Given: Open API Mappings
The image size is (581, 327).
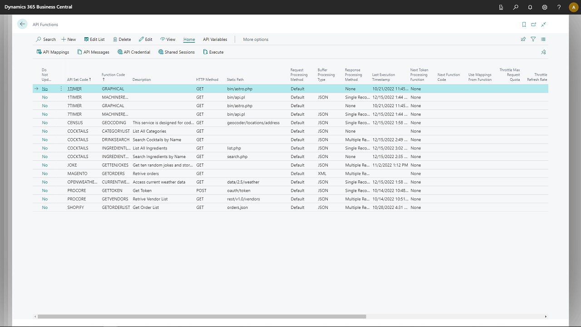Looking at the screenshot, I should 53,52.
